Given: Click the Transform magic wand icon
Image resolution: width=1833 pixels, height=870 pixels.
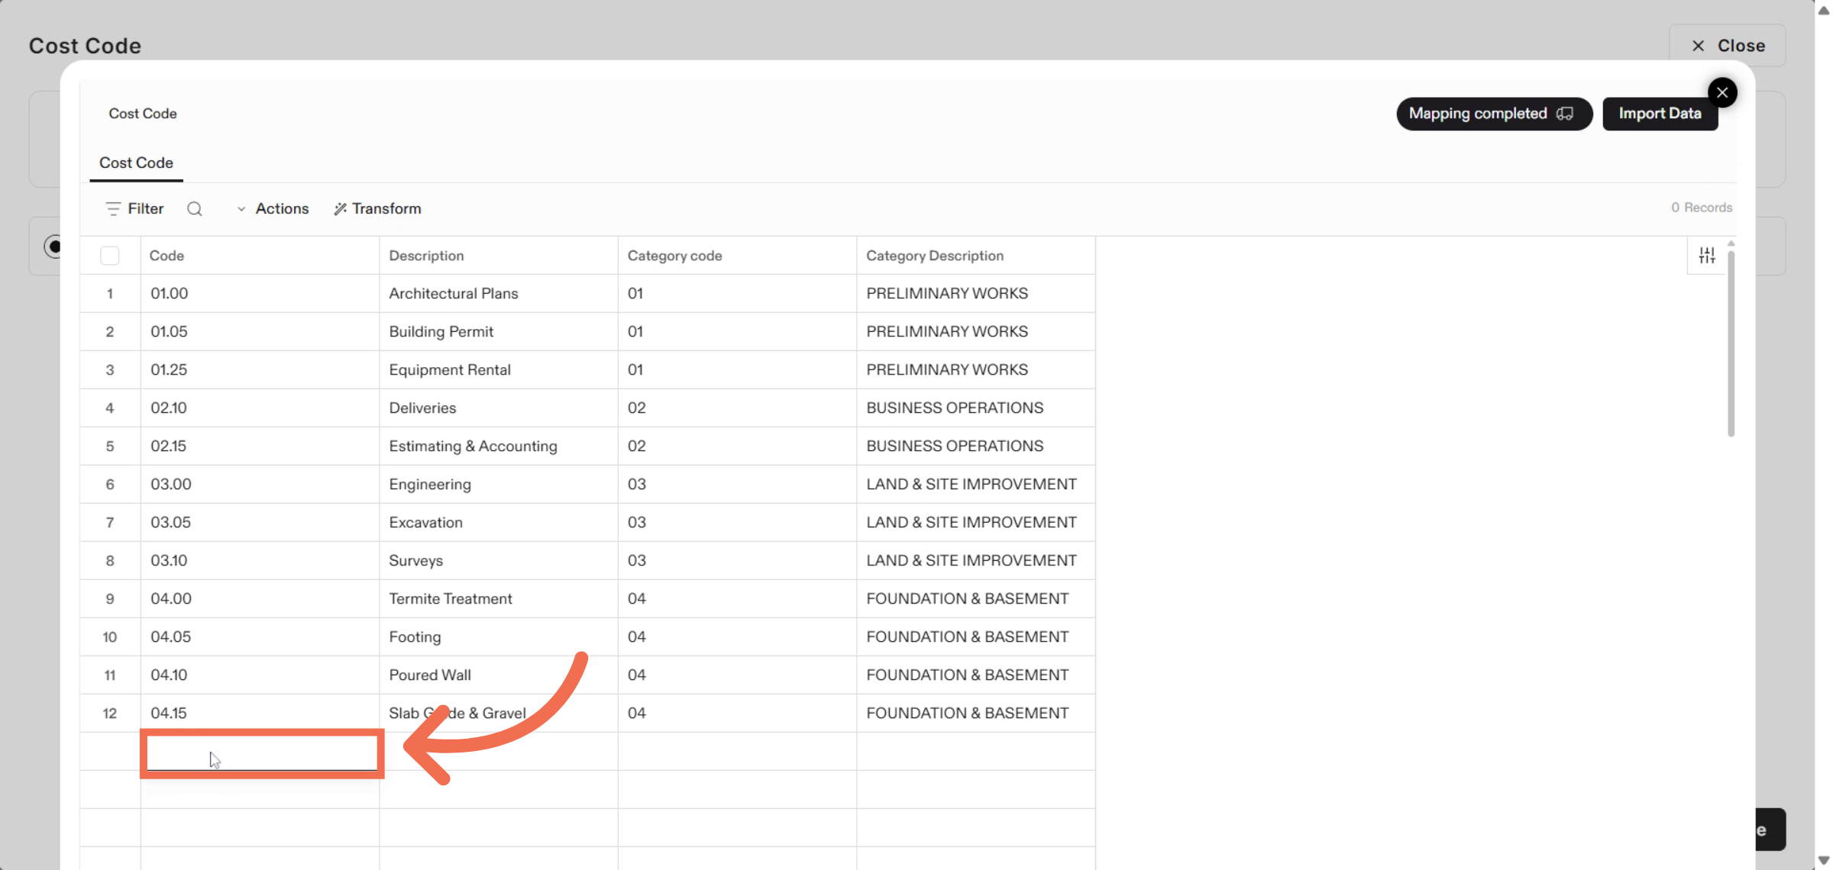Looking at the screenshot, I should [340, 209].
